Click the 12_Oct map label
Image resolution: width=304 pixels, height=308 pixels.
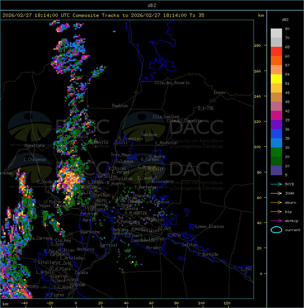[164, 228]
